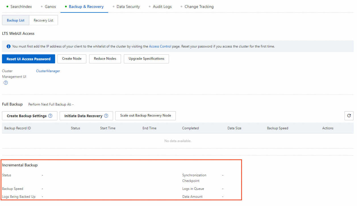Switch to the Recovery List sub-tab
This screenshot has width=357, height=206.
click(x=43, y=20)
